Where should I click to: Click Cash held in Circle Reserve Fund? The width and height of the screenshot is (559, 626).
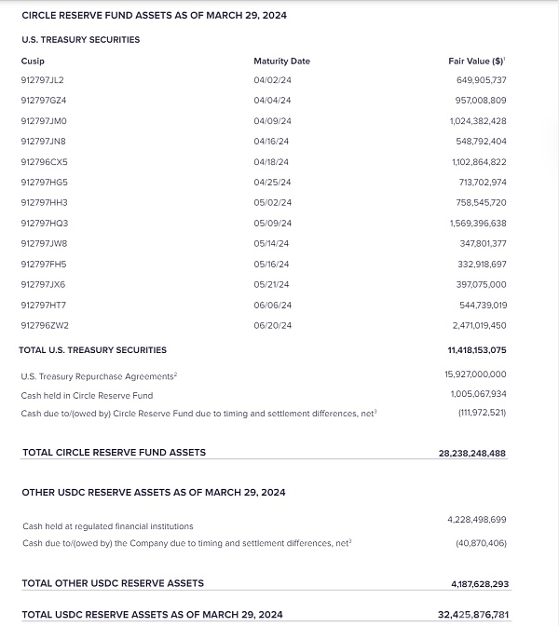pyautogui.click(x=87, y=396)
